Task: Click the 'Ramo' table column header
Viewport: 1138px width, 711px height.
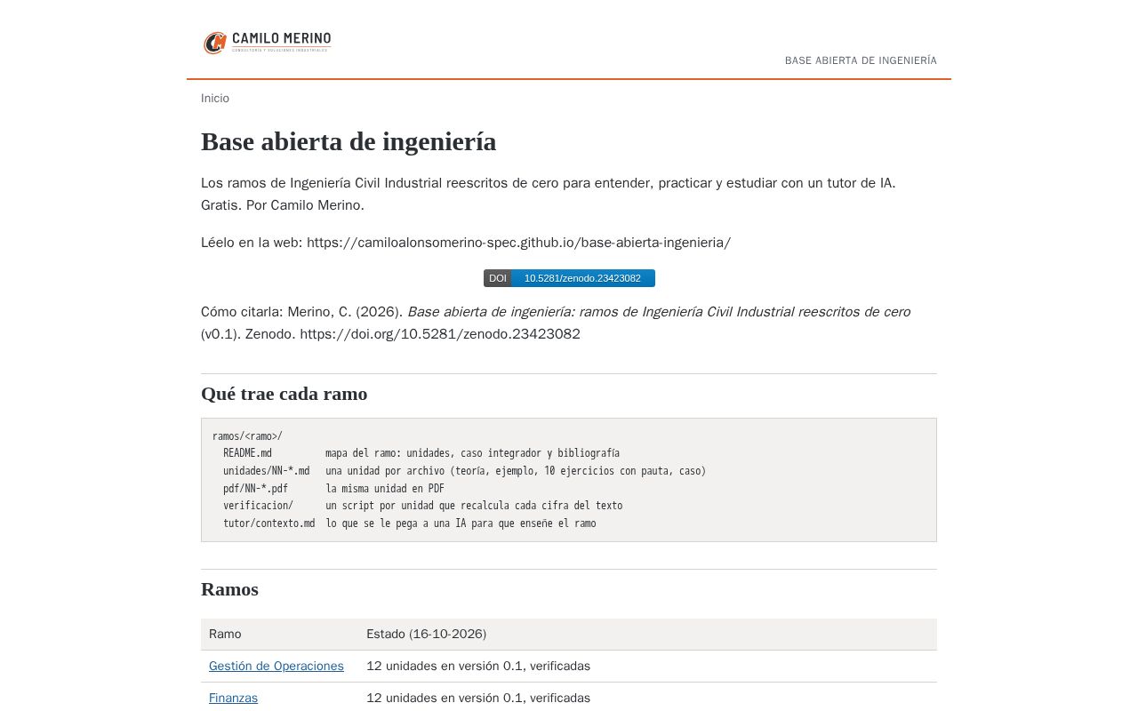Action: pos(279,635)
